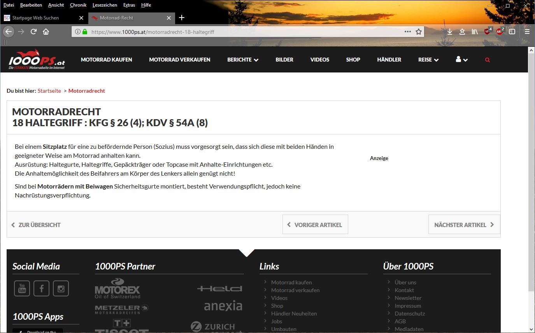535x333 pixels.
Task: Open the Firefox downloads panel
Action: pos(450,32)
